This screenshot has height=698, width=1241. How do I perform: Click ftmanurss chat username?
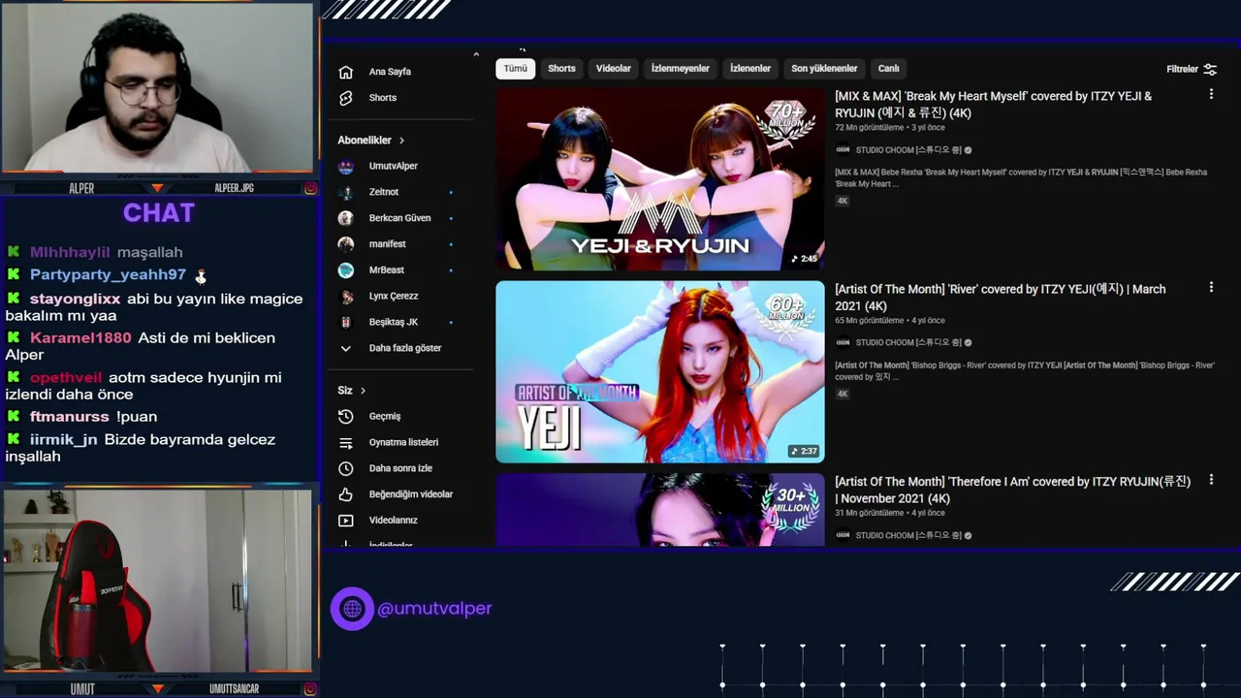point(69,417)
